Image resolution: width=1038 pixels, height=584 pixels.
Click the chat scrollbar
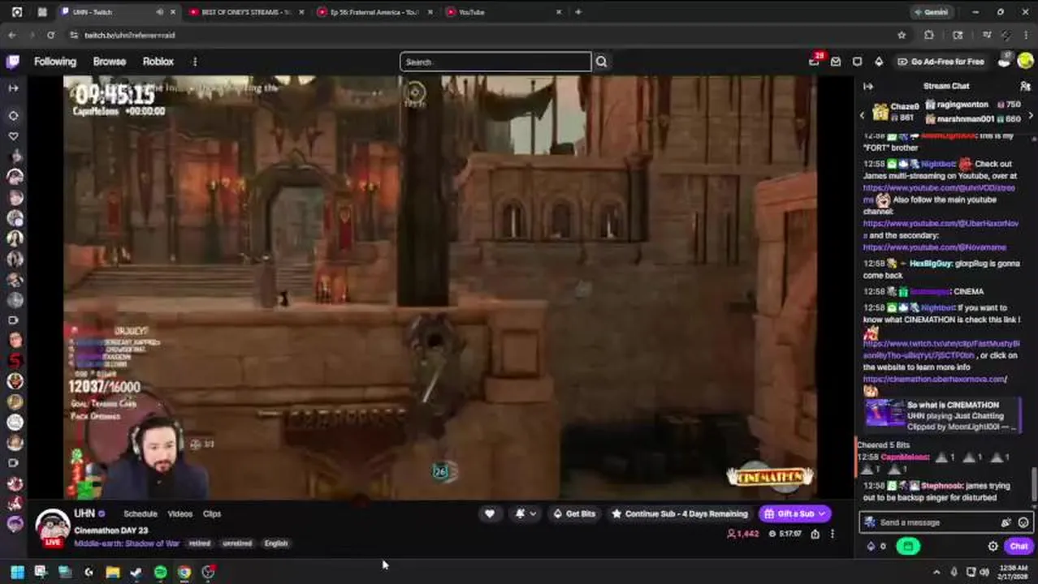click(1034, 485)
